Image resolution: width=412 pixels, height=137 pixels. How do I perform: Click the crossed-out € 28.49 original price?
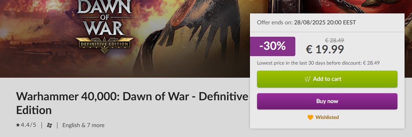pos(334,40)
